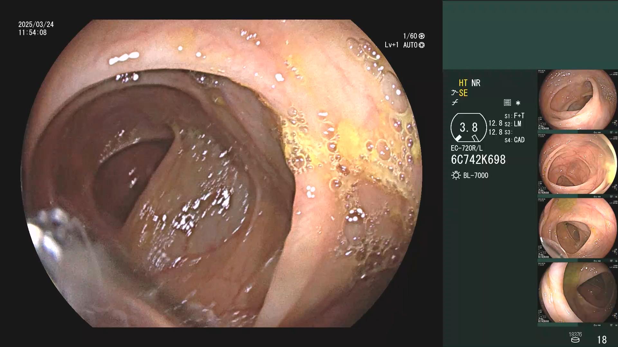Open the fourth captured image thumbnail
The image size is (618, 347).
click(x=578, y=293)
